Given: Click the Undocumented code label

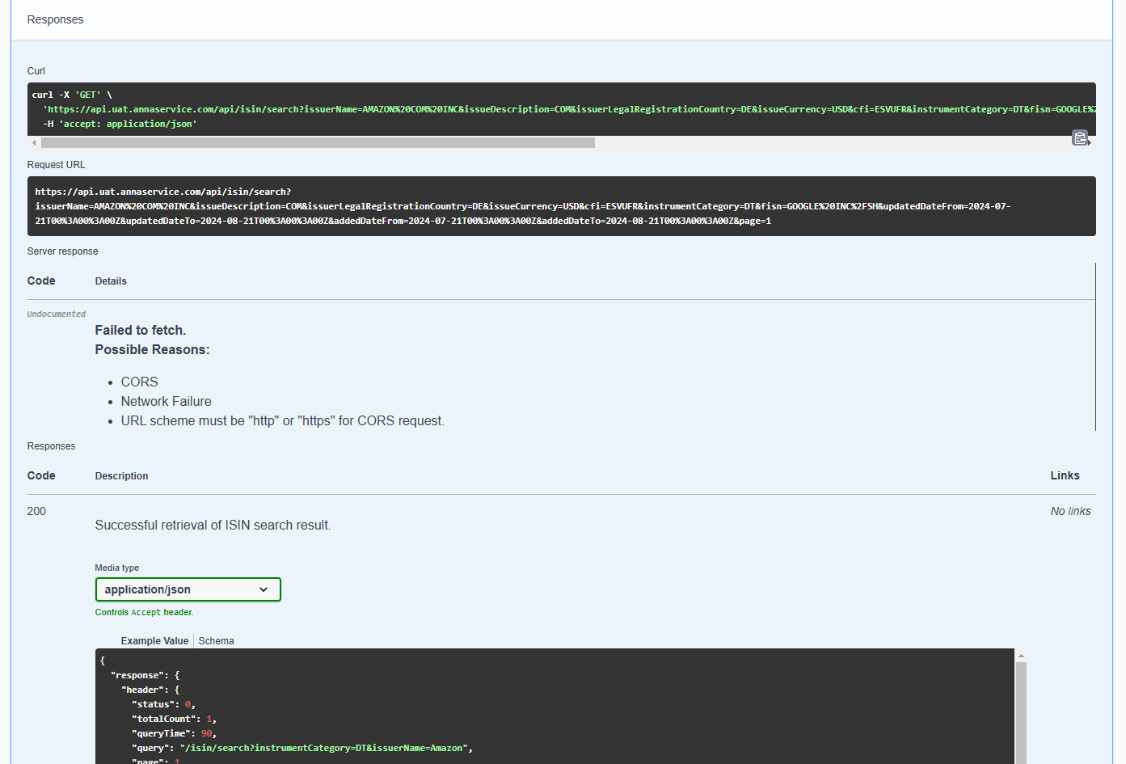Looking at the screenshot, I should tap(57, 314).
